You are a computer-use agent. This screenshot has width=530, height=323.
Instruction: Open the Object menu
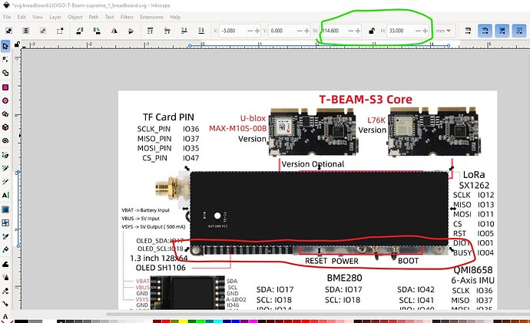click(x=75, y=17)
